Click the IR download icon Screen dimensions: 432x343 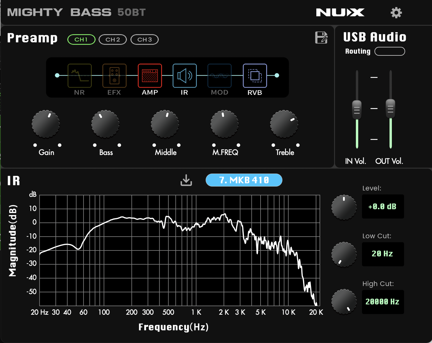[x=186, y=180]
